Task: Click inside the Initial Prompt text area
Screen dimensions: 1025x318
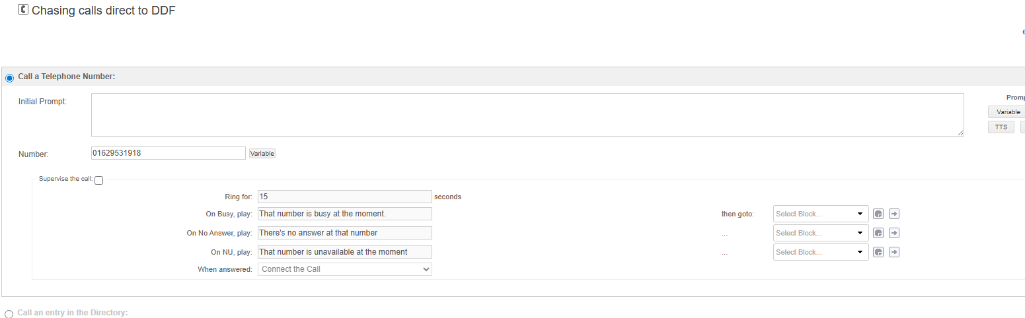Action: [x=527, y=115]
